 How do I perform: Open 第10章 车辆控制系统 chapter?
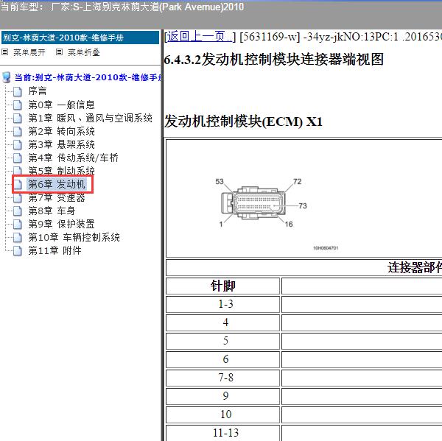pos(74,237)
